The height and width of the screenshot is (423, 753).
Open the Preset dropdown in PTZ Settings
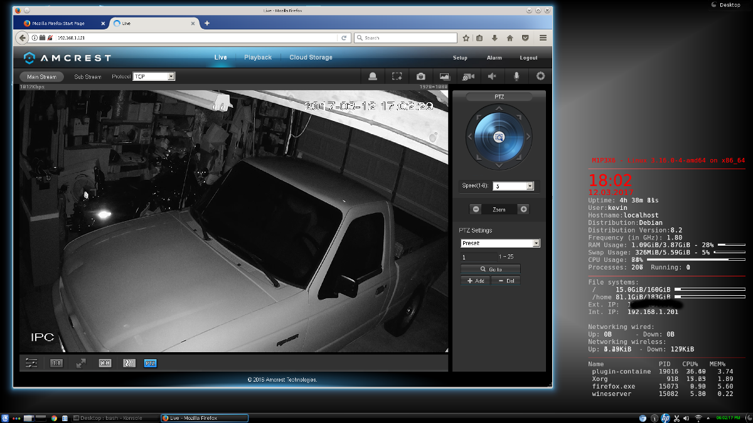coord(500,243)
